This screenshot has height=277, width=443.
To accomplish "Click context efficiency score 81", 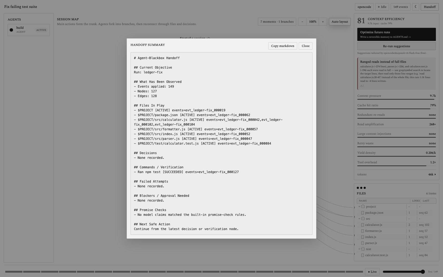I will (361, 21).
